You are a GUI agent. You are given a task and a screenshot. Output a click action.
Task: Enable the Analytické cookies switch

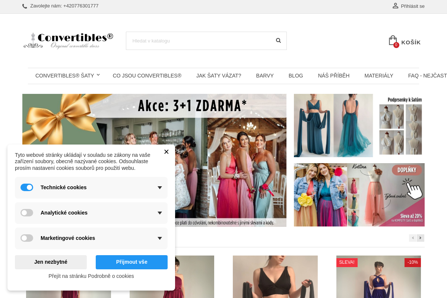27,213
